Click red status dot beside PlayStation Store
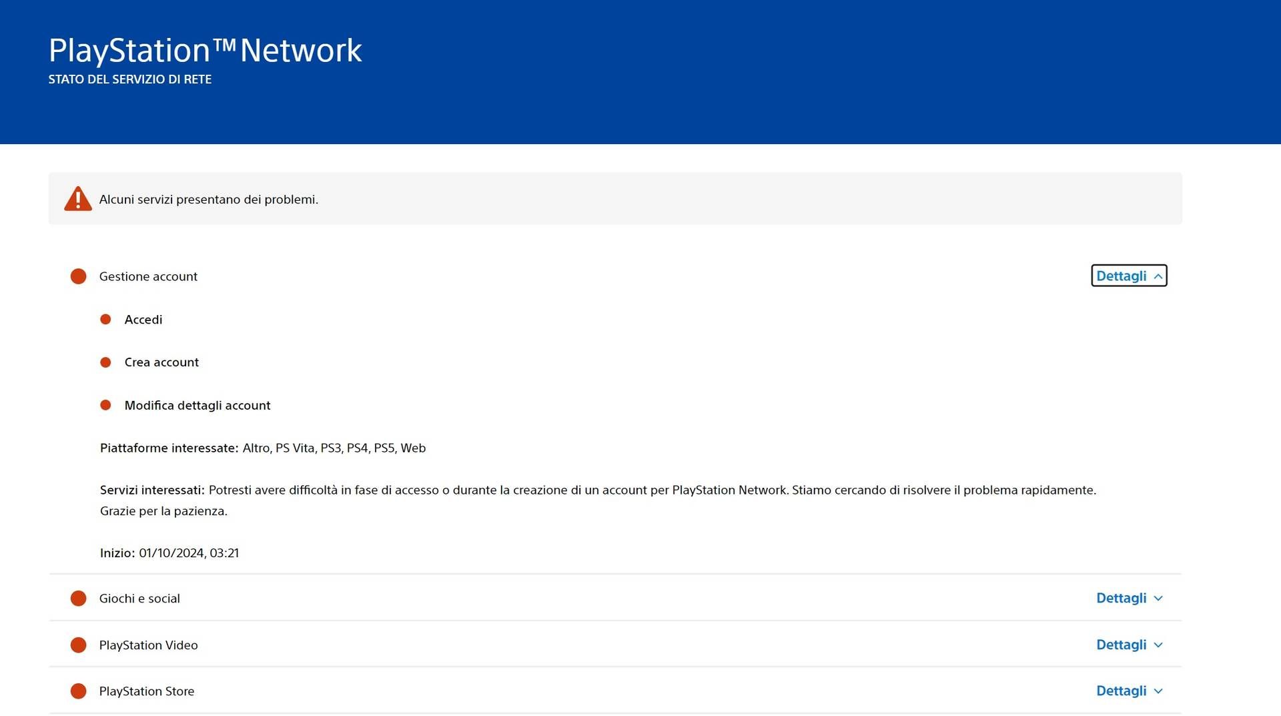Screen dimensions: 1281x716 point(79,691)
